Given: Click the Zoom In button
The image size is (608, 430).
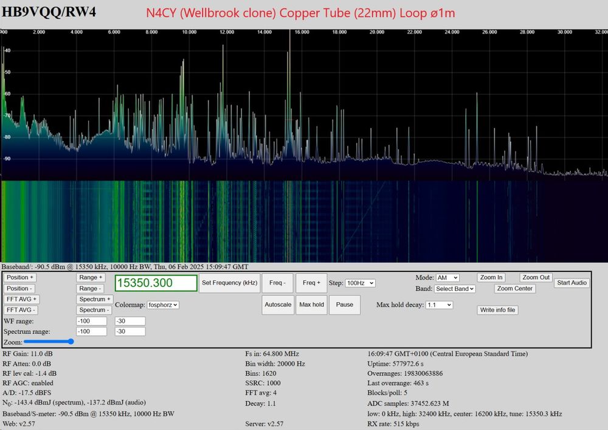Looking at the screenshot, I should 491,277.
